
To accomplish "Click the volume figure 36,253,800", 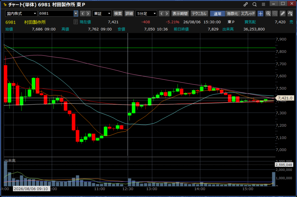I will (x=254, y=29).
